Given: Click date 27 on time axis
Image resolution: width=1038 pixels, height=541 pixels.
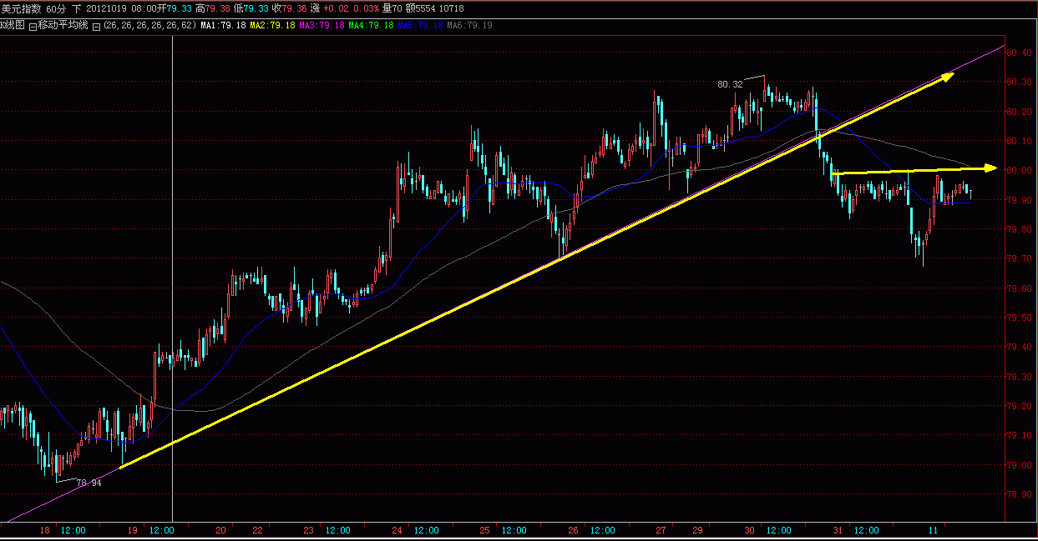Looking at the screenshot, I should click(x=661, y=530).
